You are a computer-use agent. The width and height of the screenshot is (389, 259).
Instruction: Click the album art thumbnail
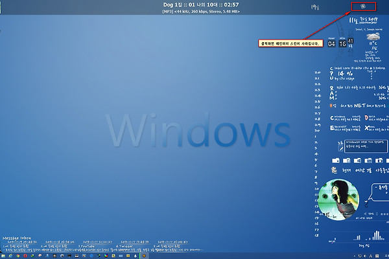(x=338, y=199)
